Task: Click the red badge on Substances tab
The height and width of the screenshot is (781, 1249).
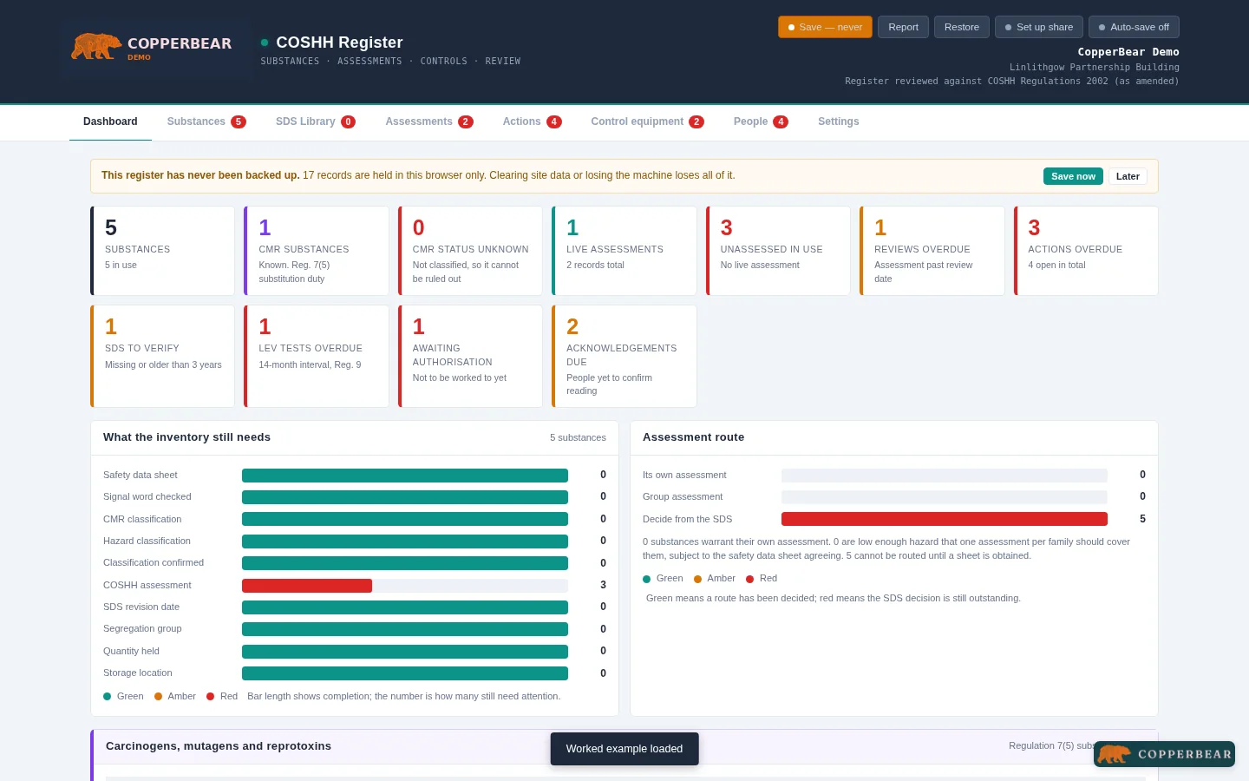Action: [239, 122]
